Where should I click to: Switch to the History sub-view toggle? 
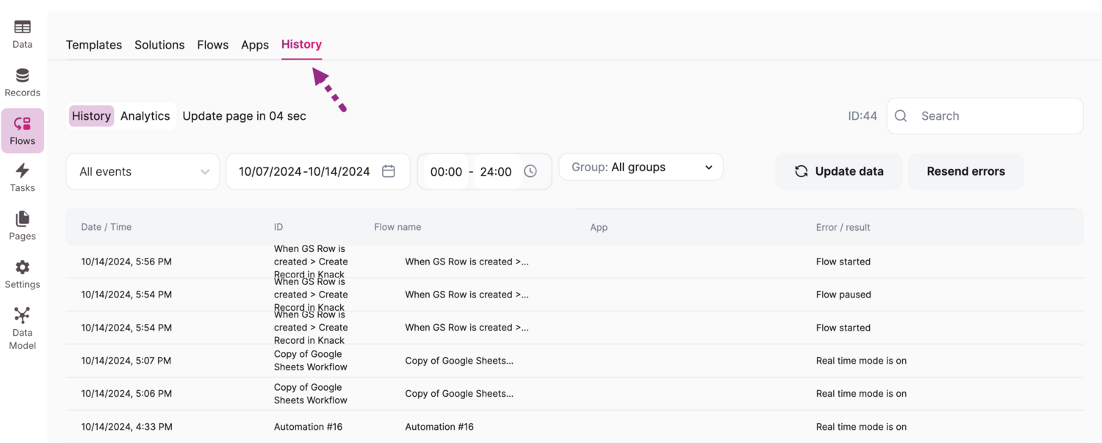91,116
